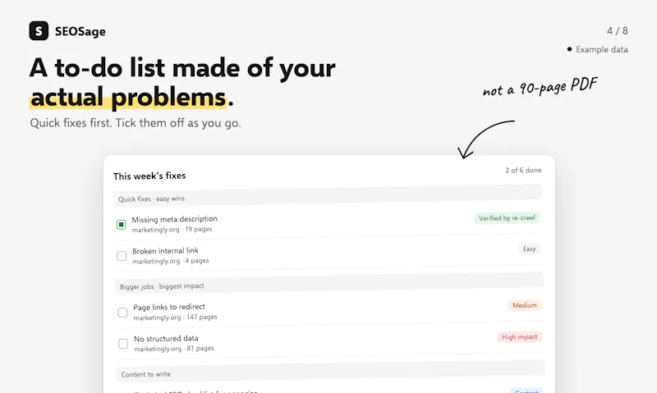Click the This week's fixes heading
657x393 pixels.
click(149, 176)
